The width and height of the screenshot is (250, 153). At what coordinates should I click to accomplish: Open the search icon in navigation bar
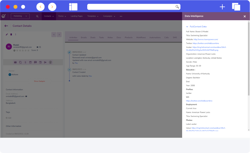37,16
